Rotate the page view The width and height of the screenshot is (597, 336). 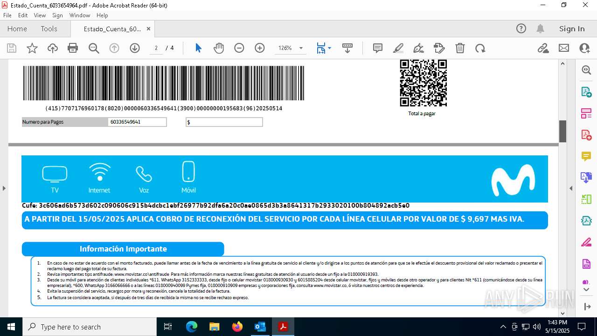pos(480,48)
